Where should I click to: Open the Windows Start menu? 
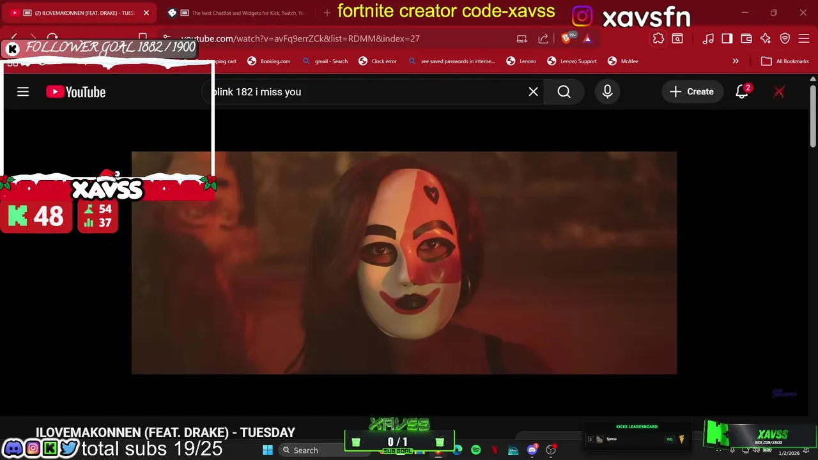(x=268, y=450)
